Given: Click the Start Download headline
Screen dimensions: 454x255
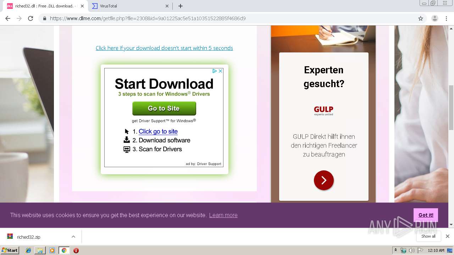Looking at the screenshot, I should tap(164, 84).
